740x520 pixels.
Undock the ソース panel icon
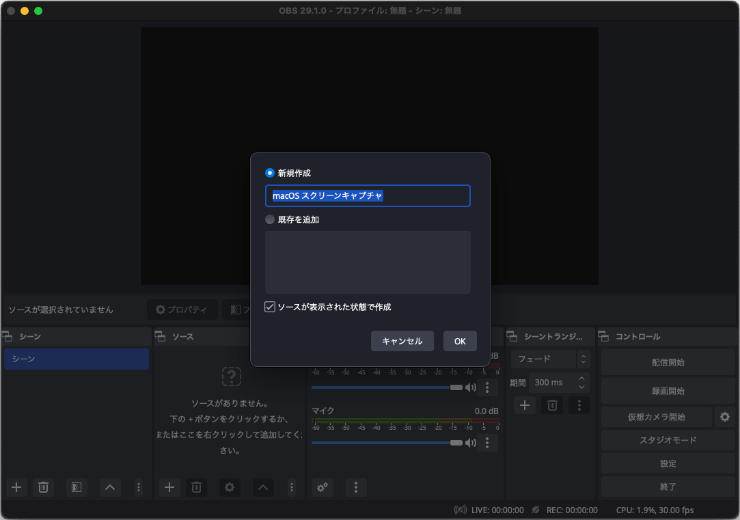point(161,336)
